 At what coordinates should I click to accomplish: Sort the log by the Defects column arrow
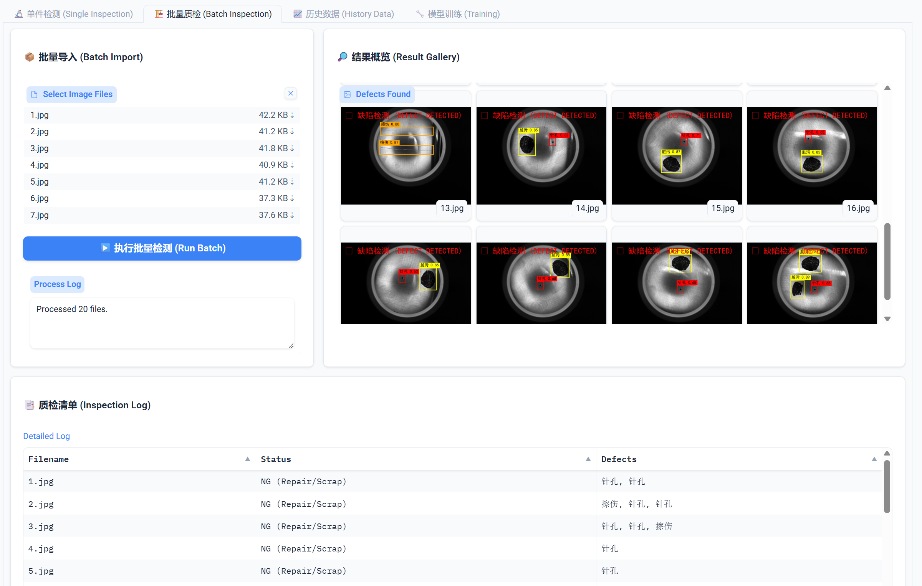point(874,459)
